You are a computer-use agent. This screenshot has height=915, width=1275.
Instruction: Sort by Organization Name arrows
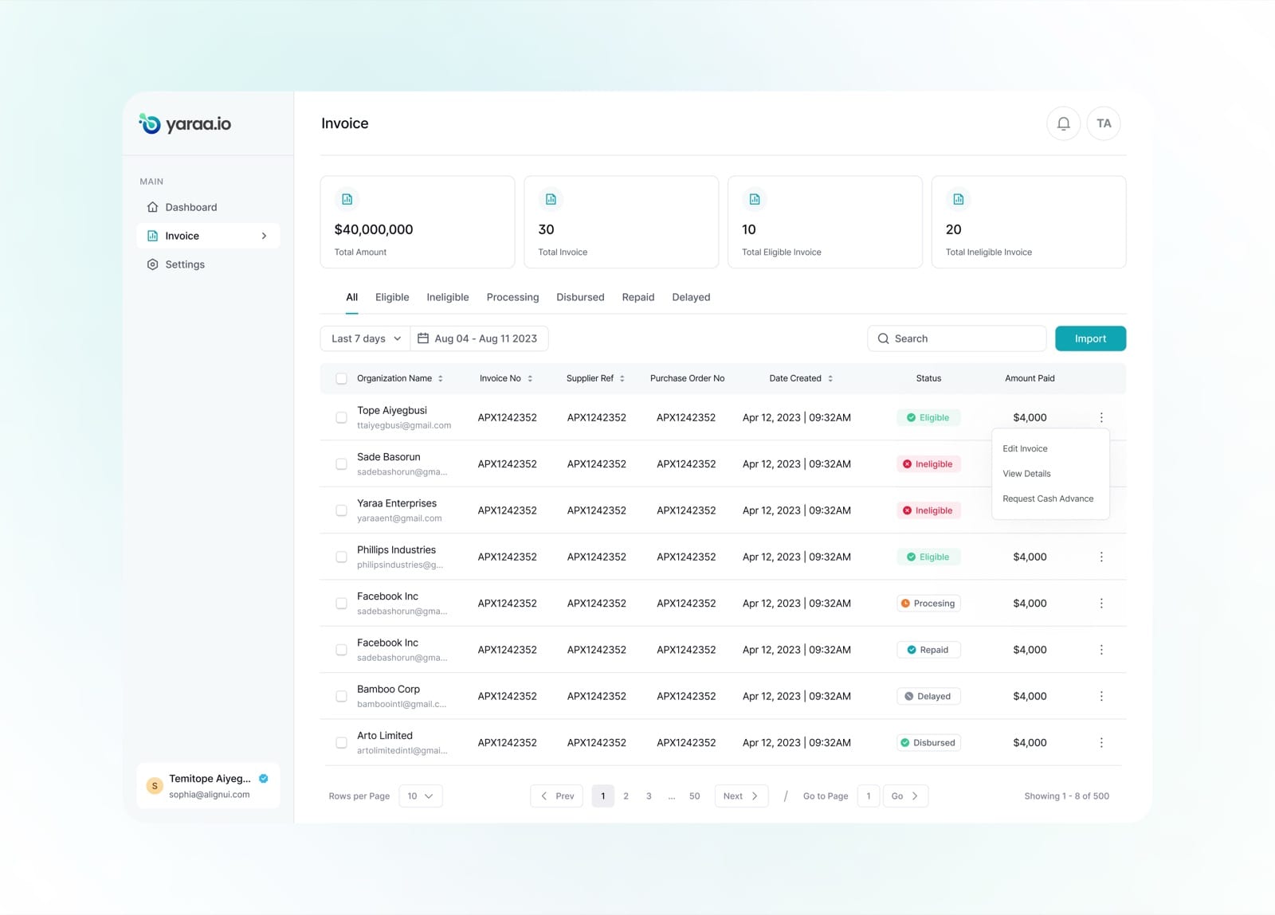pyautogui.click(x=441, y=378)
